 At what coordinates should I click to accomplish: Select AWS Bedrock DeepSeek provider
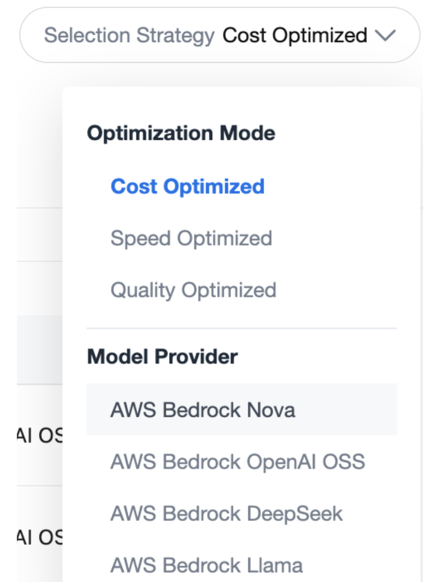(226, 513)
